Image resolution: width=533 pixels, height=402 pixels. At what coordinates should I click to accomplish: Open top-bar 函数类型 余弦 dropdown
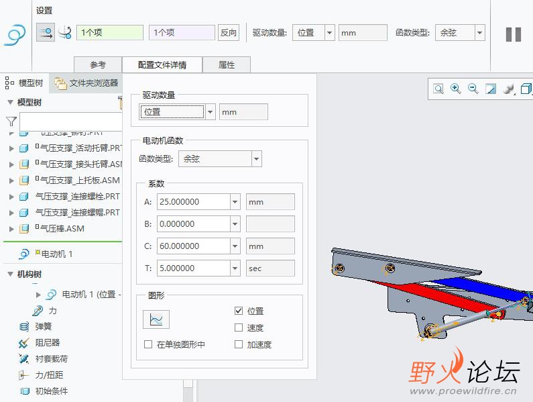click(x=479, y=33)
